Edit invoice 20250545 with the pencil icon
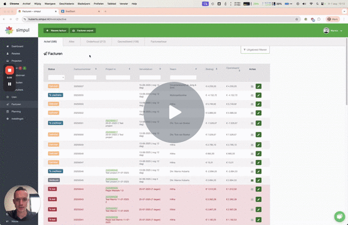Viewport: 348px width, 225px height. [258, 180]
